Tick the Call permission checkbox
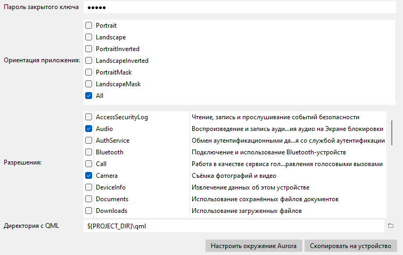403x255 pixels. tap(88, 164)
